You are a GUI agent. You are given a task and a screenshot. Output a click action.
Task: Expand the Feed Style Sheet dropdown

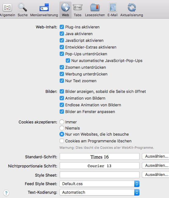coord(99,184)
